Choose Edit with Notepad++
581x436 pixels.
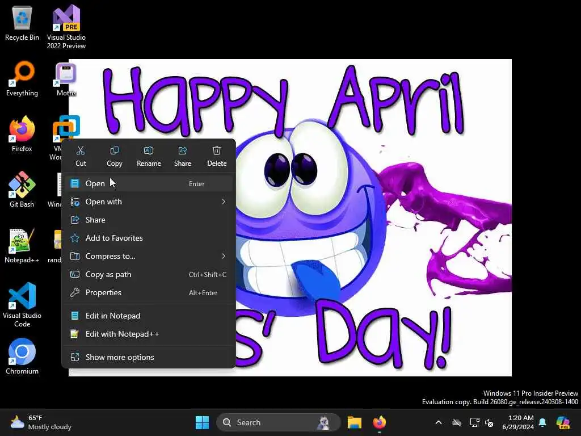pos(149,334)
